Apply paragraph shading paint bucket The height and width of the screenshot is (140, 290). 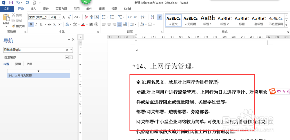coord(142,24)
